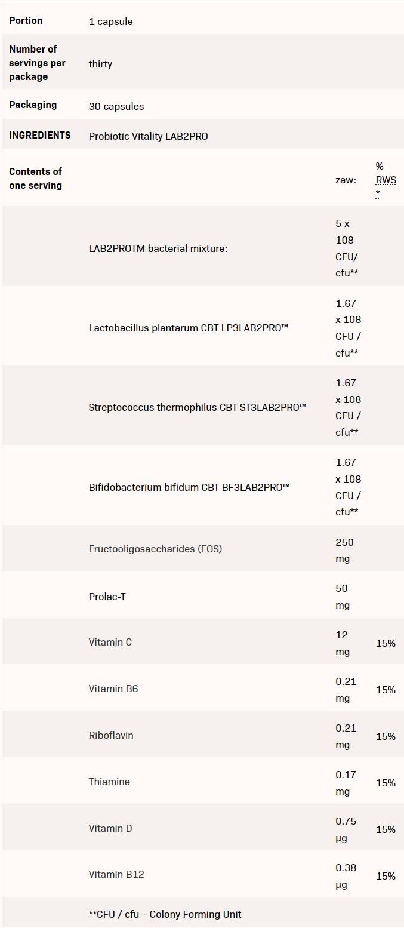The image size is (404, 928).
Task: Select Streptococcus thermophilus CBT ST3LAB2PRO entry
Action: (198, 407)
